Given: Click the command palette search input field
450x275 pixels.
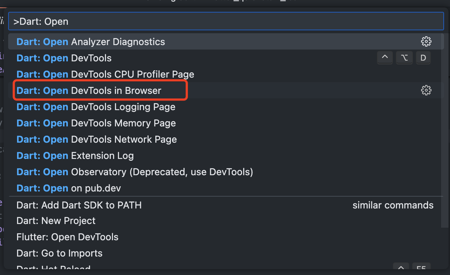Looking at the screenshot, I should coord(226,21).
